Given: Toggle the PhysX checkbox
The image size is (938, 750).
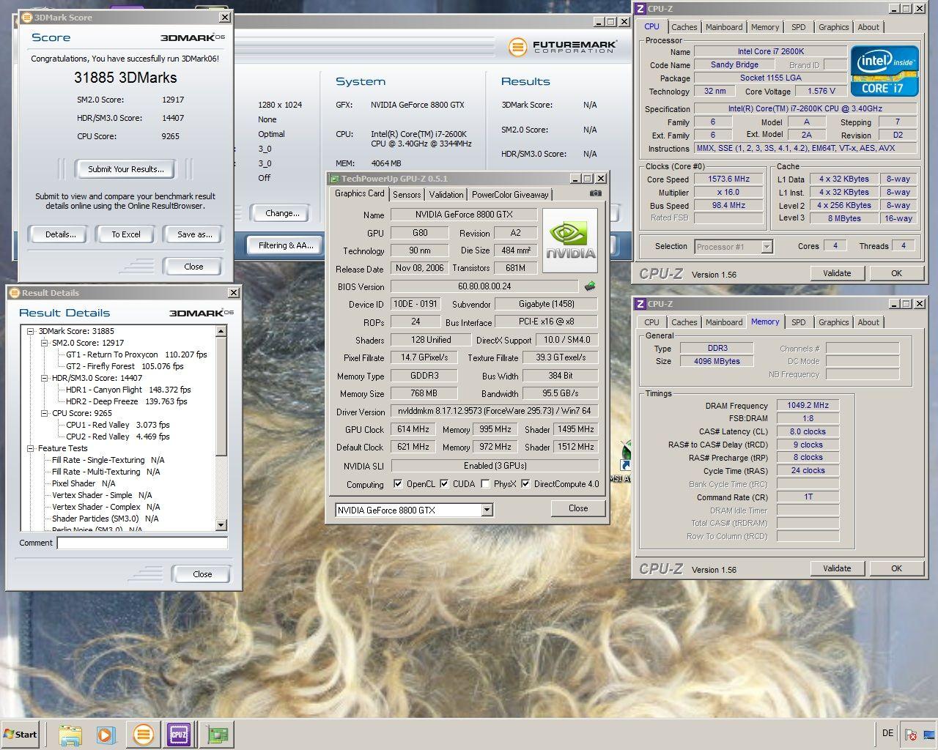Looking at the screenshot, I should coord(485,483).
